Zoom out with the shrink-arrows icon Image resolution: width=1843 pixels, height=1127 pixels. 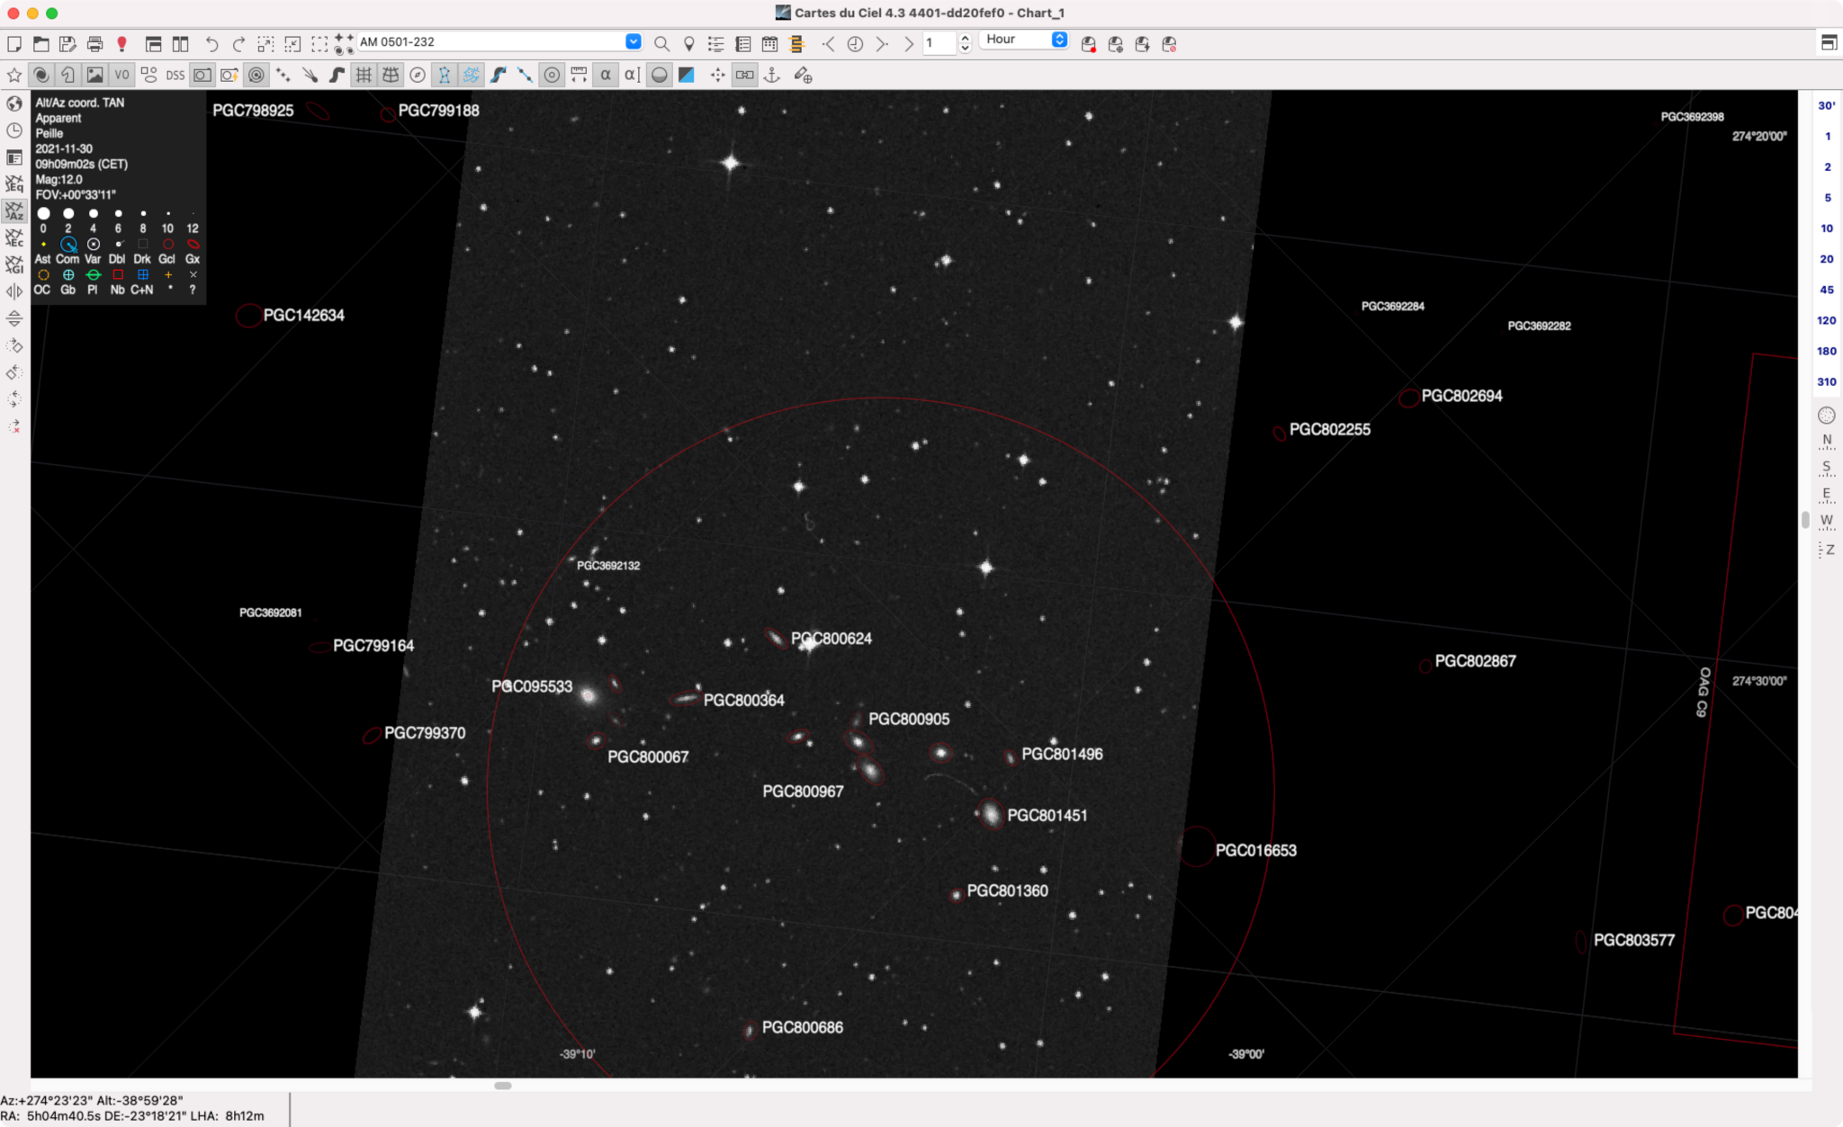pos(292,43)
